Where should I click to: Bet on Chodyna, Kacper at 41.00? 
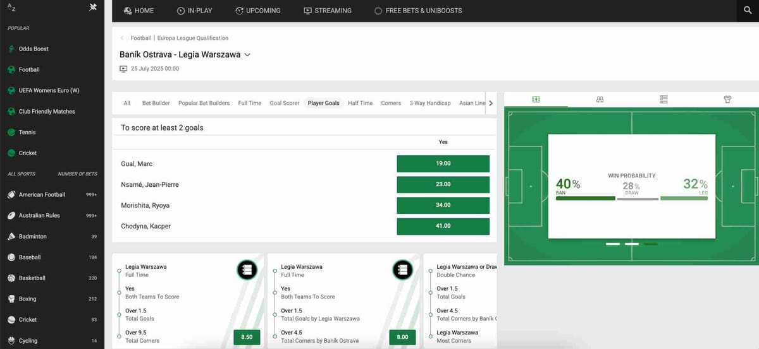tap(443, 226)
